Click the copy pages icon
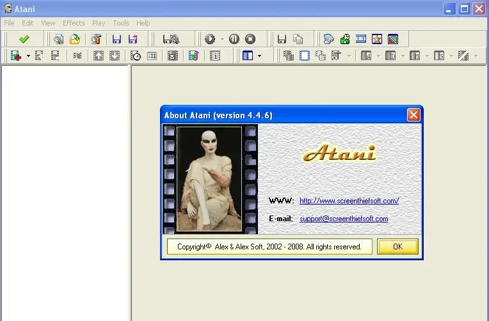The image size is (489, 321). coord(298,39)
